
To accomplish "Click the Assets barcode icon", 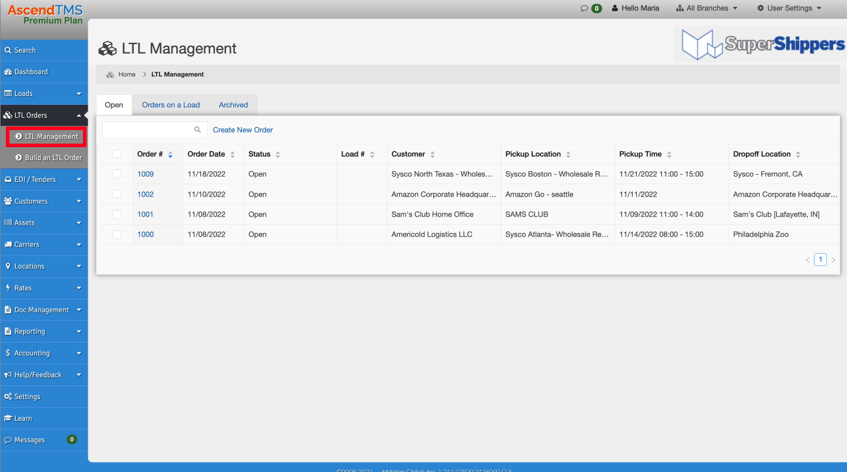I will coord(8,223).
